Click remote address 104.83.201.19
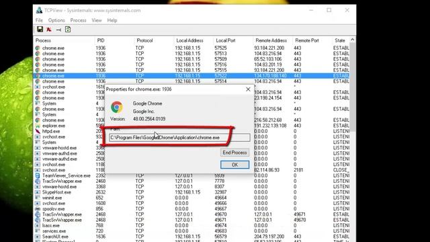 coord(268,65)
